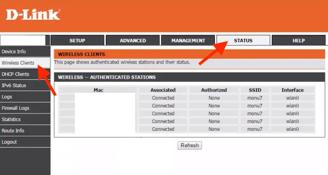Click the Associated column header
Viewport: 328px width, 175px height.
pos(163,90)
